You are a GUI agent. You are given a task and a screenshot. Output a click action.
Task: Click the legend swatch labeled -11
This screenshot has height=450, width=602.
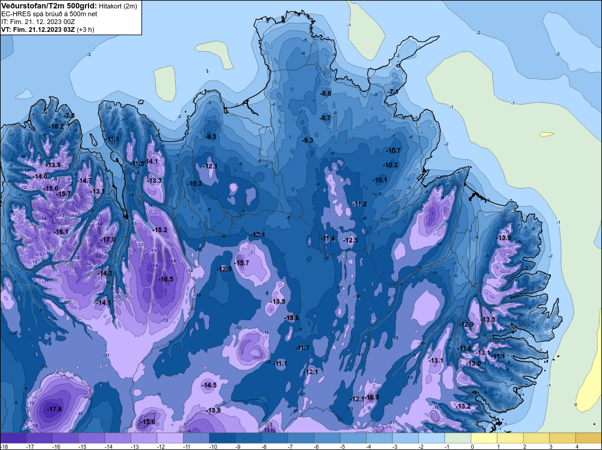coord(196,438)
